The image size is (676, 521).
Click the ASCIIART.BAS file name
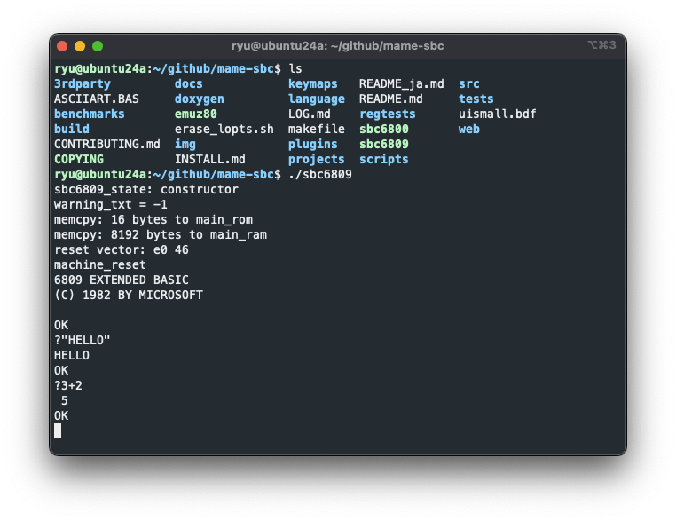[97, 99]
